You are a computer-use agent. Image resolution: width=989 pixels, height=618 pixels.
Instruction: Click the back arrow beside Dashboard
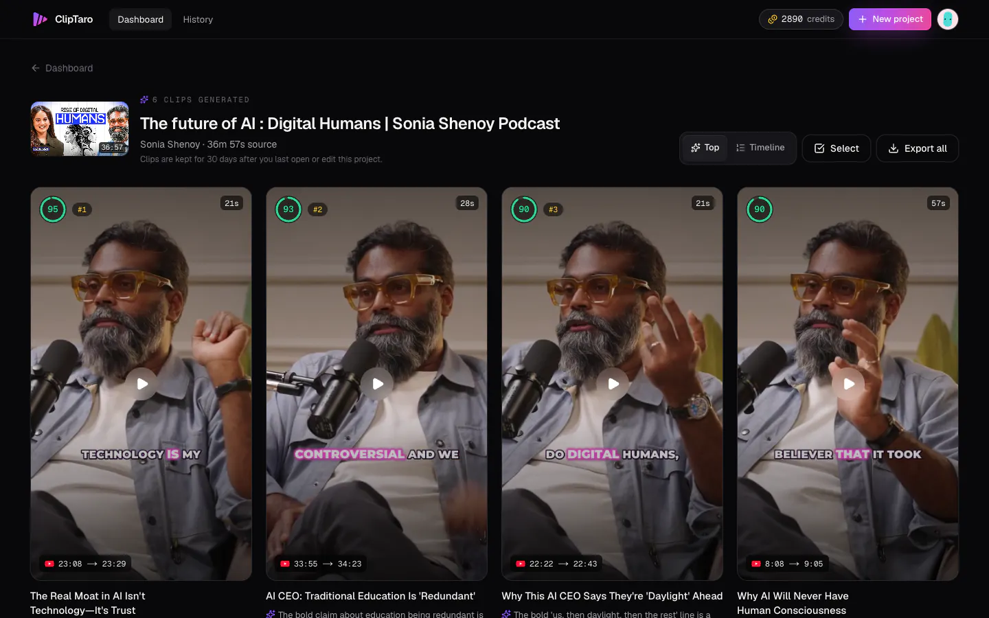point(36,68)
